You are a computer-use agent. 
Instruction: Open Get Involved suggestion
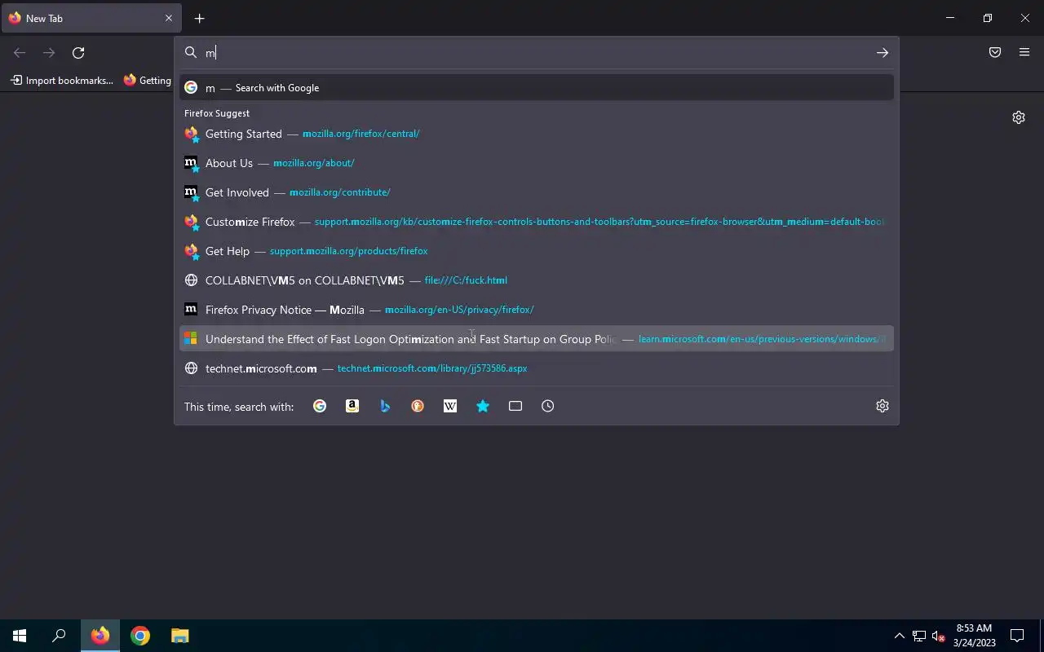click(537, 192)
